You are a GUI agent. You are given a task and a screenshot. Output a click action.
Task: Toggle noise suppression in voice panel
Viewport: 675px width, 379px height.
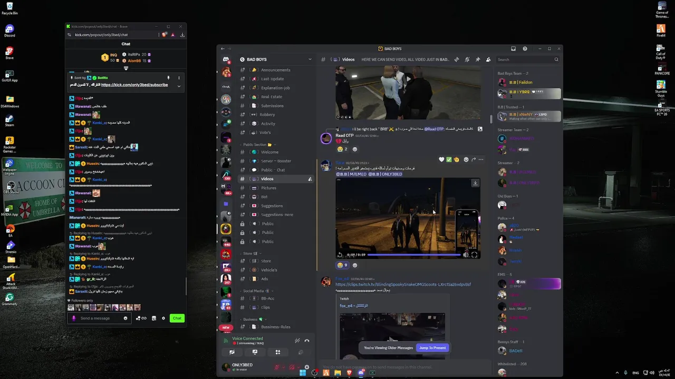click(x=297, y=341)
